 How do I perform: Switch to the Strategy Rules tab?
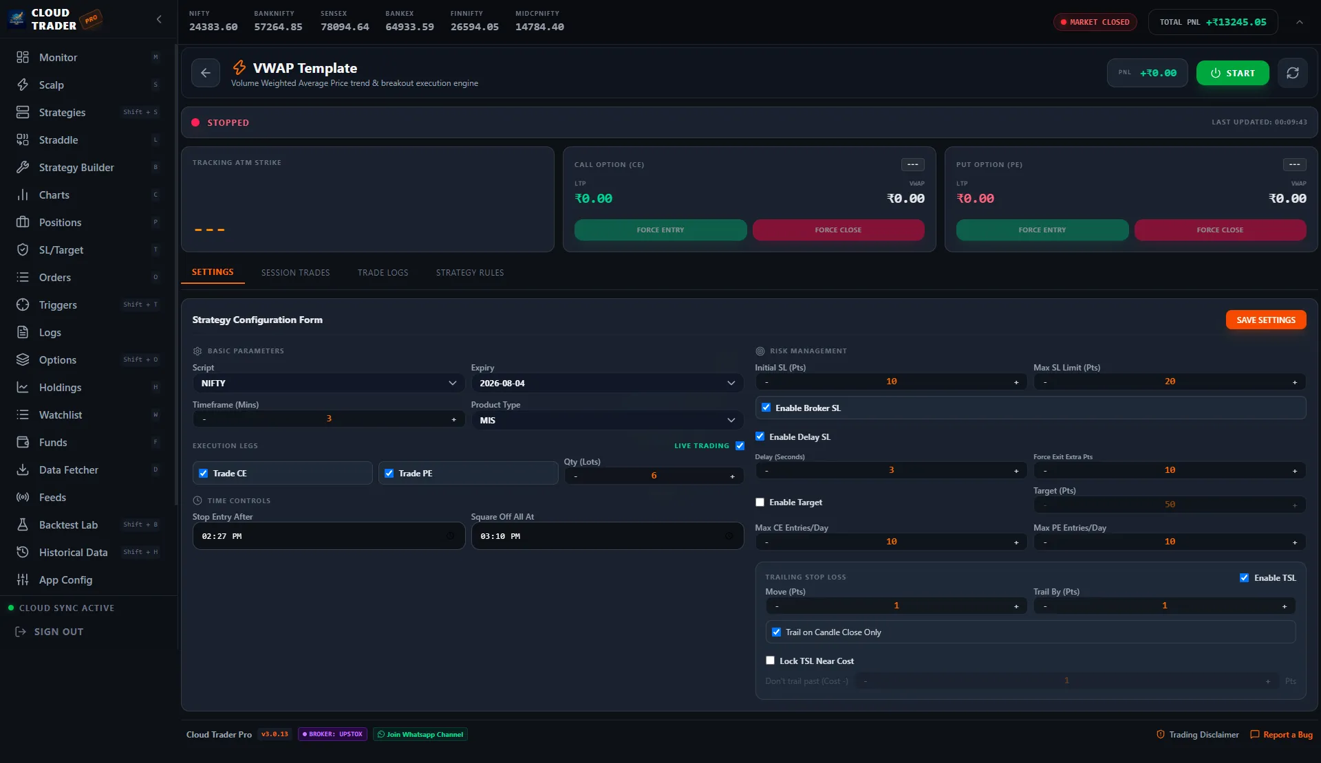[470, 273]
